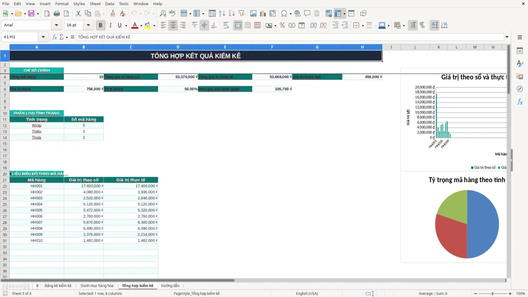Image resolution: width=528 pixels, height=297 pixels.
Task: Click zoom out minus button
Action: click(475, 293)
